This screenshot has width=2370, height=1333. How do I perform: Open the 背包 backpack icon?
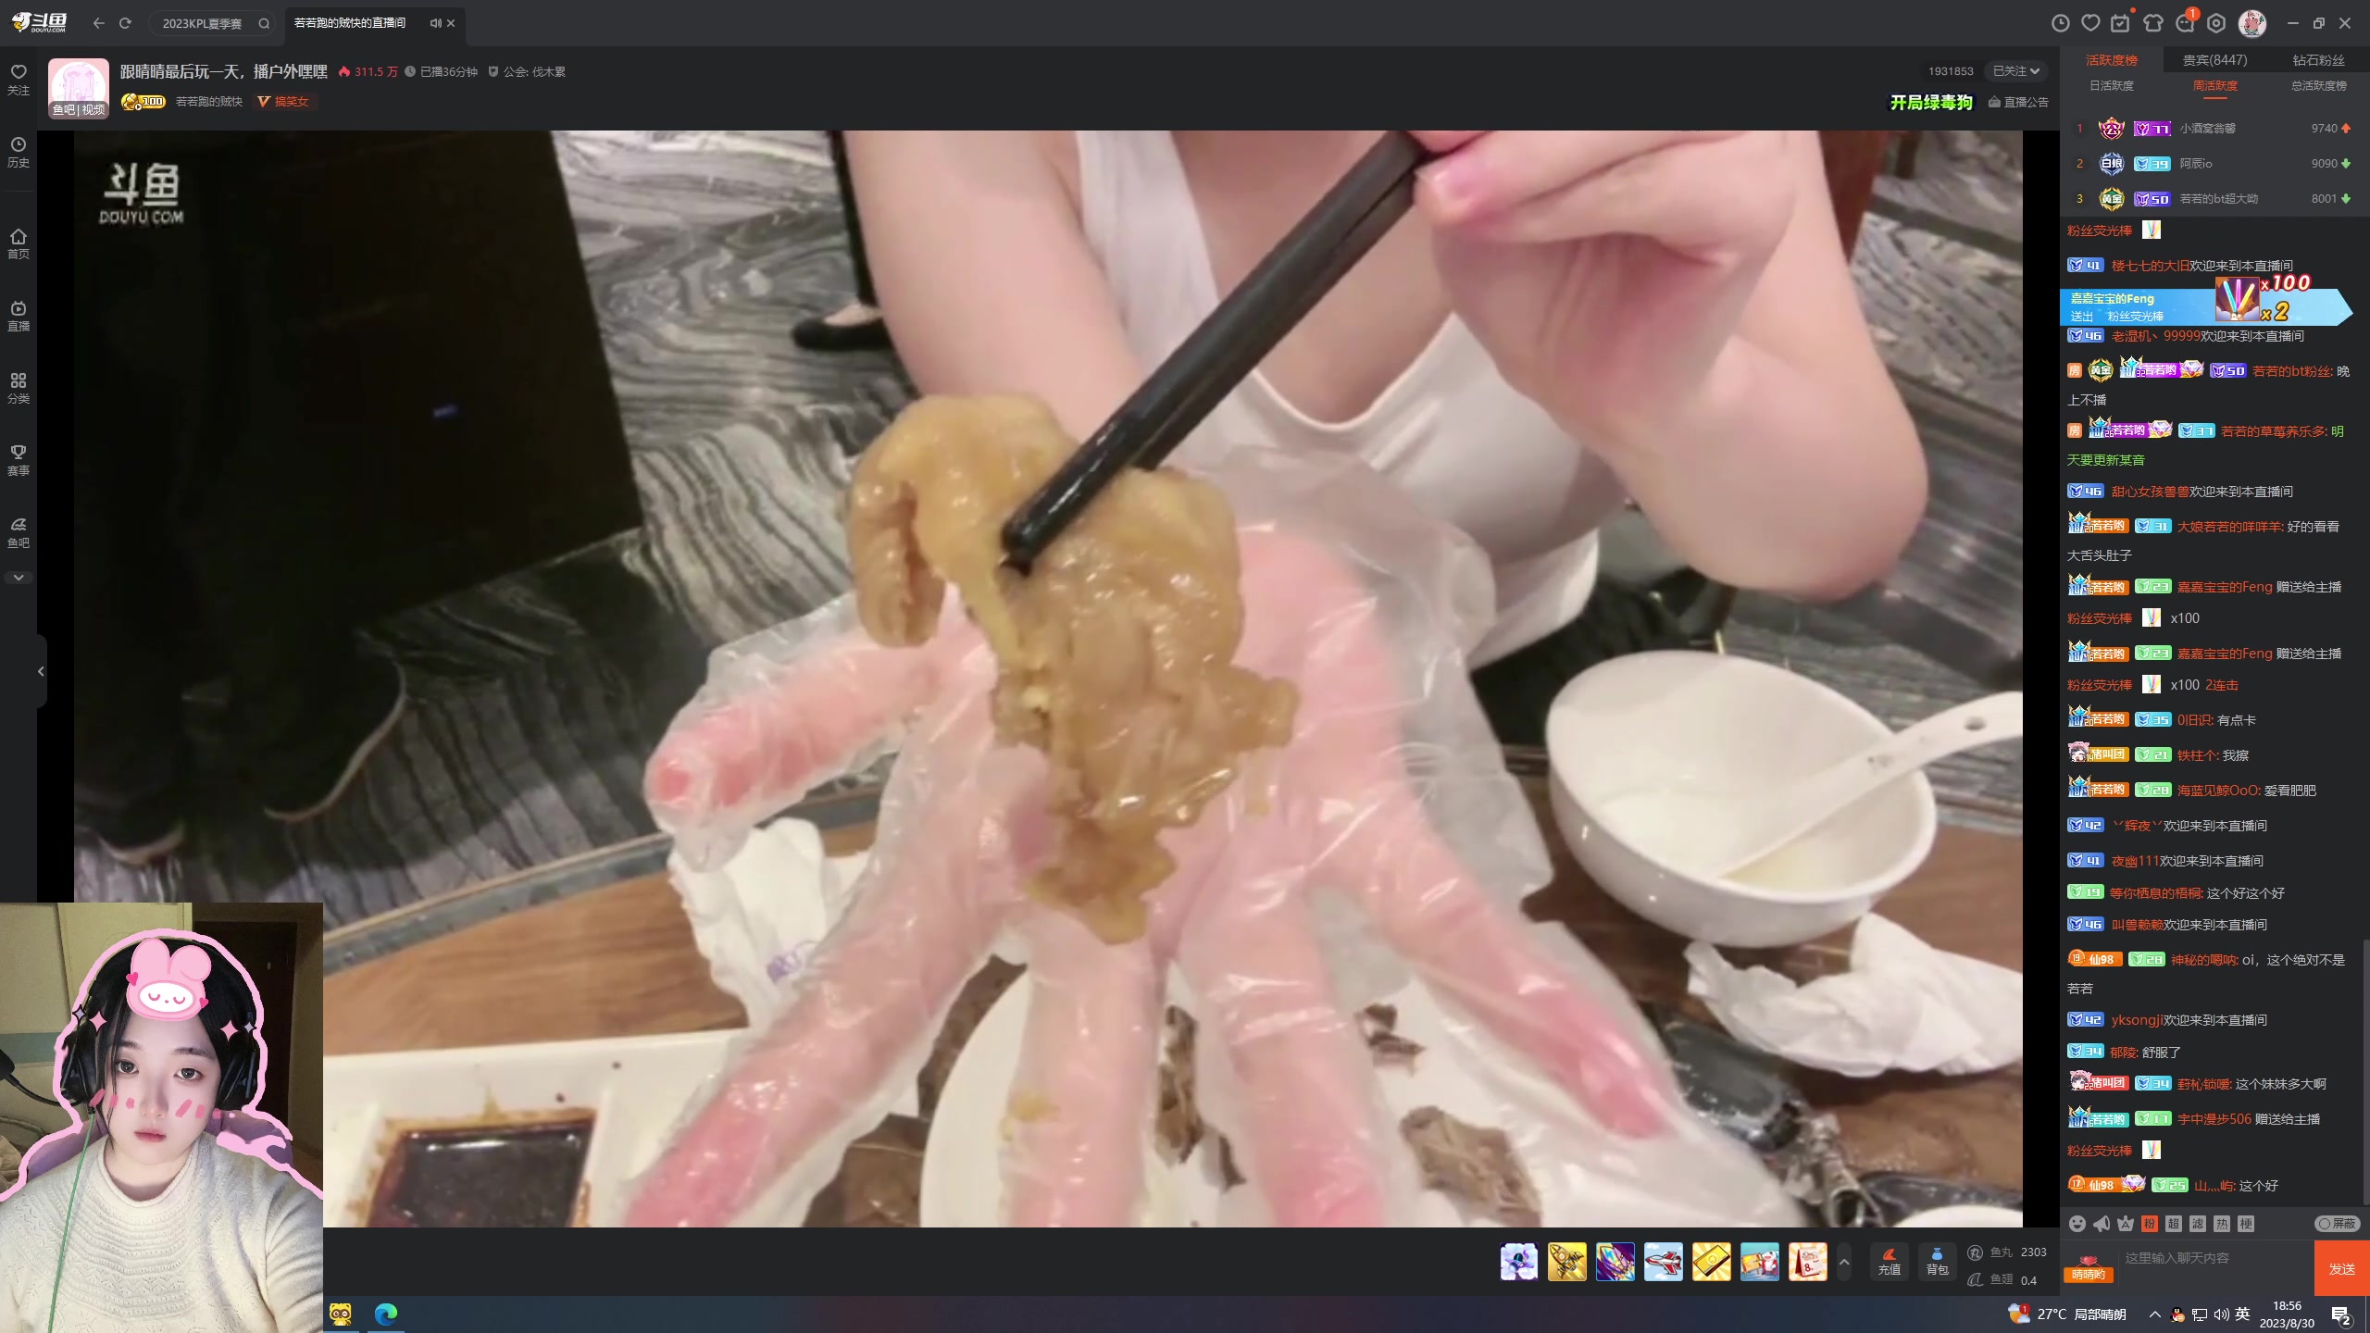point(1937,1261)
